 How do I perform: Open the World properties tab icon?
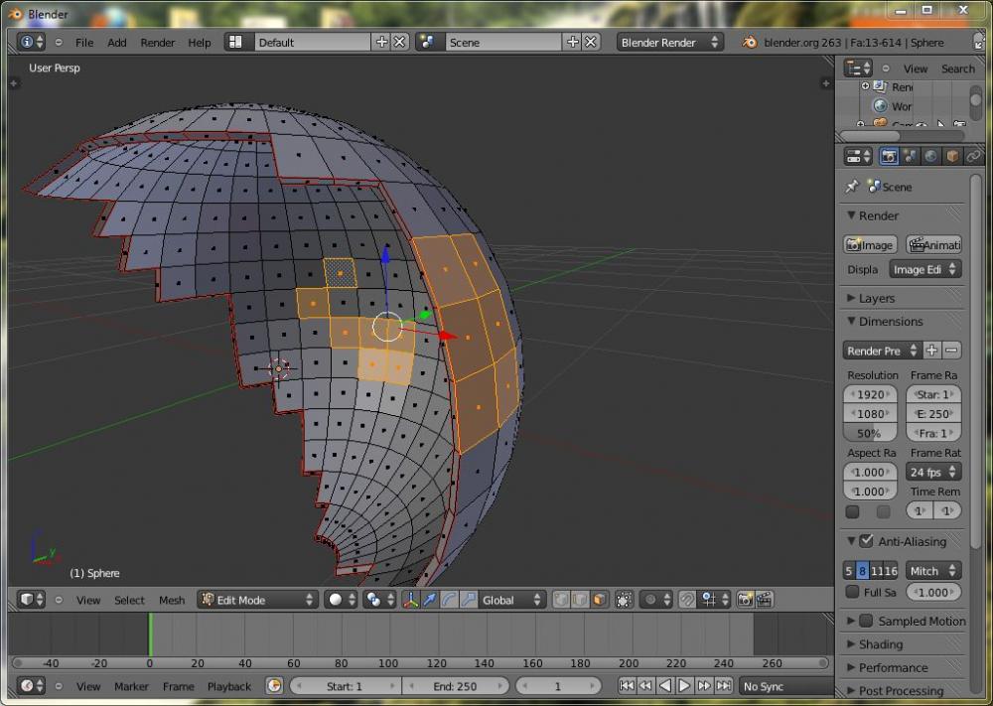point(930,157)
